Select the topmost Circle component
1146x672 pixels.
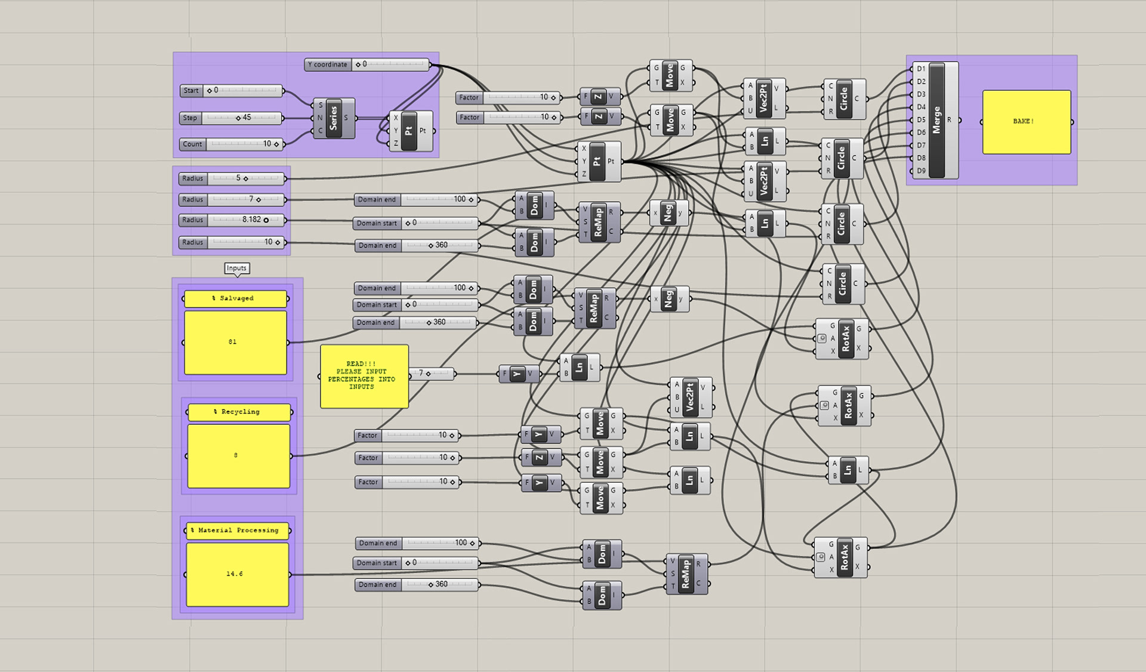point(843,98)
